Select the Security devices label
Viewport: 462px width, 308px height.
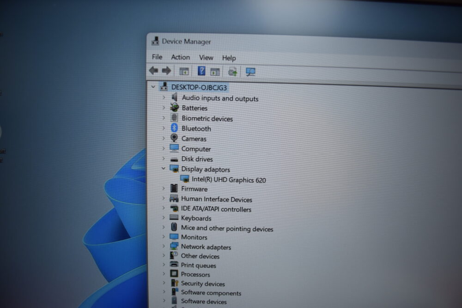coord(203,284)
